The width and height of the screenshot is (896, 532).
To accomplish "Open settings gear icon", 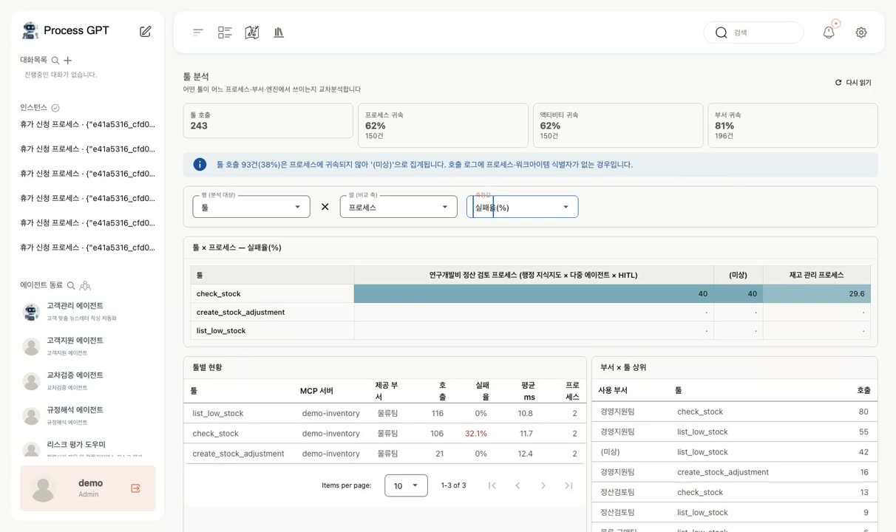I will pyautogui.click(x=861, y=33).
